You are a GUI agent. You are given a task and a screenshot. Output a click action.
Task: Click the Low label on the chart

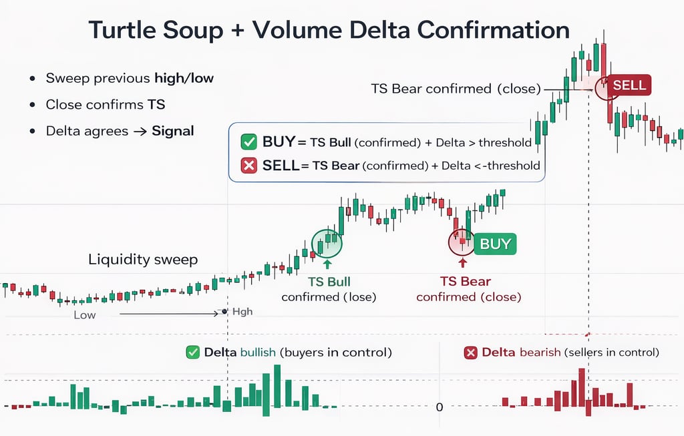(84, 314)
